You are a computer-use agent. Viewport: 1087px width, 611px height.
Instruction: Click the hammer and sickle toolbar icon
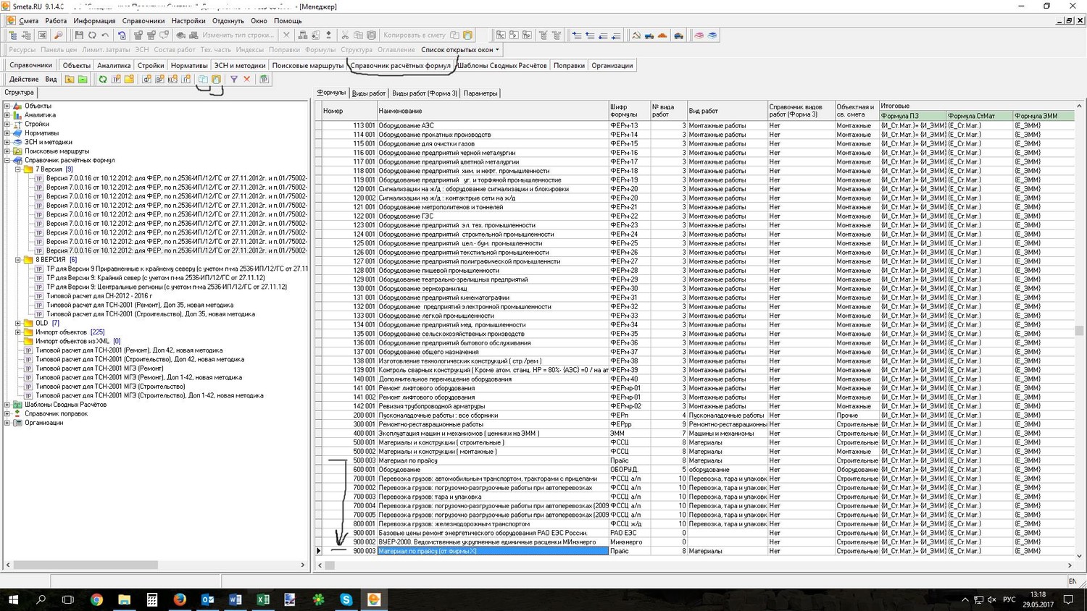(x=636, y=35)
